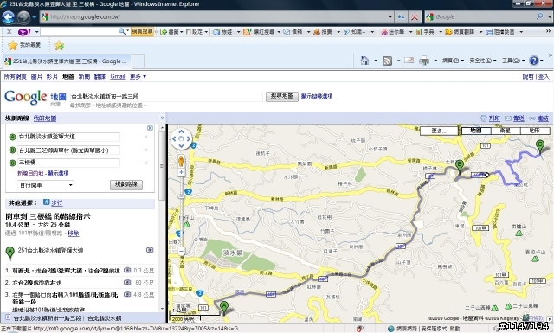Click the camera icon beside direction step 2
This screenshot has width=554, height=333.
click(127, 282)
